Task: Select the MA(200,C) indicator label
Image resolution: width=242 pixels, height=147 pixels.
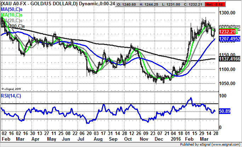Action: pyautogui.click(x=13, y=26)
